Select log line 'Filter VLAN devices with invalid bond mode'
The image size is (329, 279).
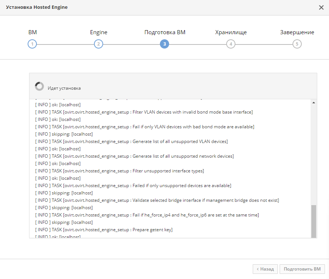tap(144, 112)
